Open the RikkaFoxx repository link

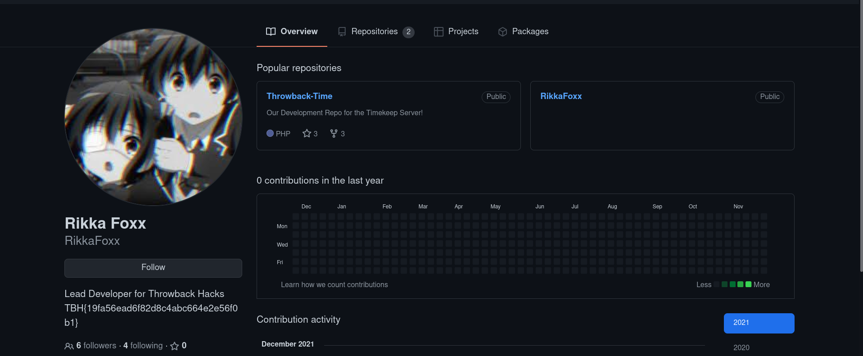(561, 96)
